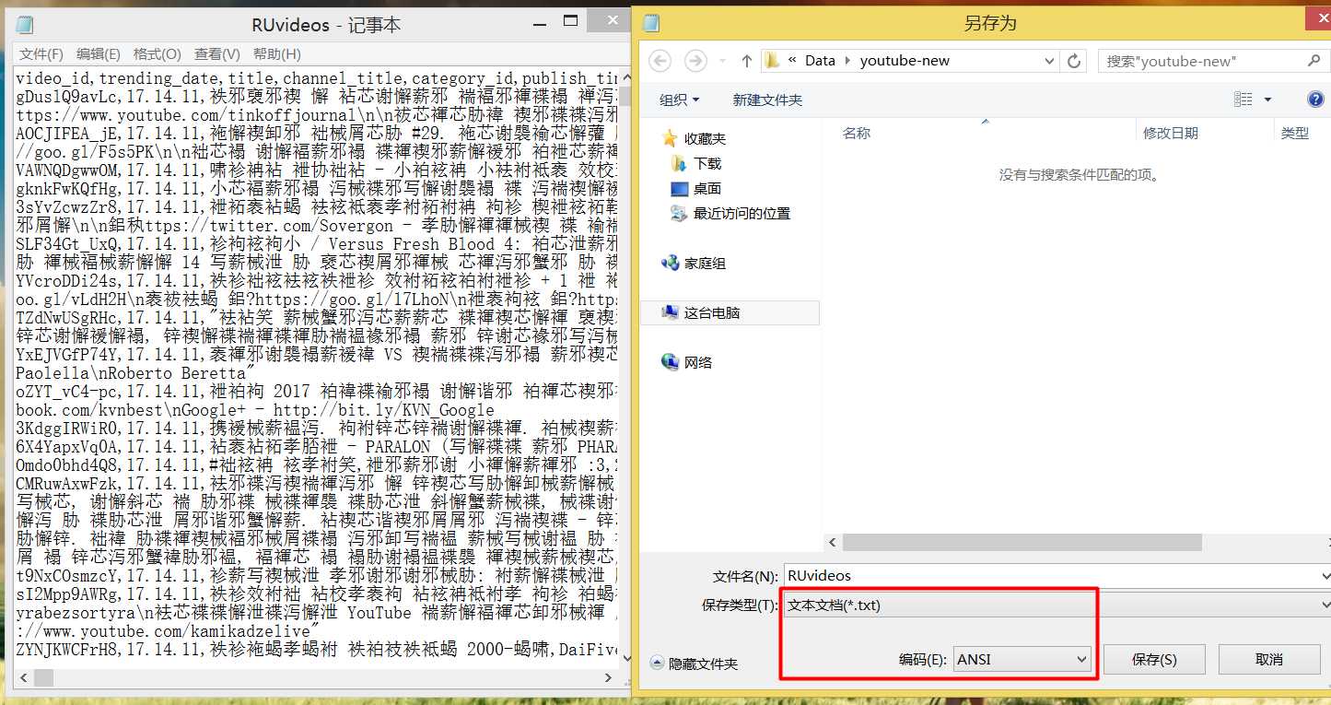
Task: Click the Back arrow in Save As dialog
Action: 660,61
